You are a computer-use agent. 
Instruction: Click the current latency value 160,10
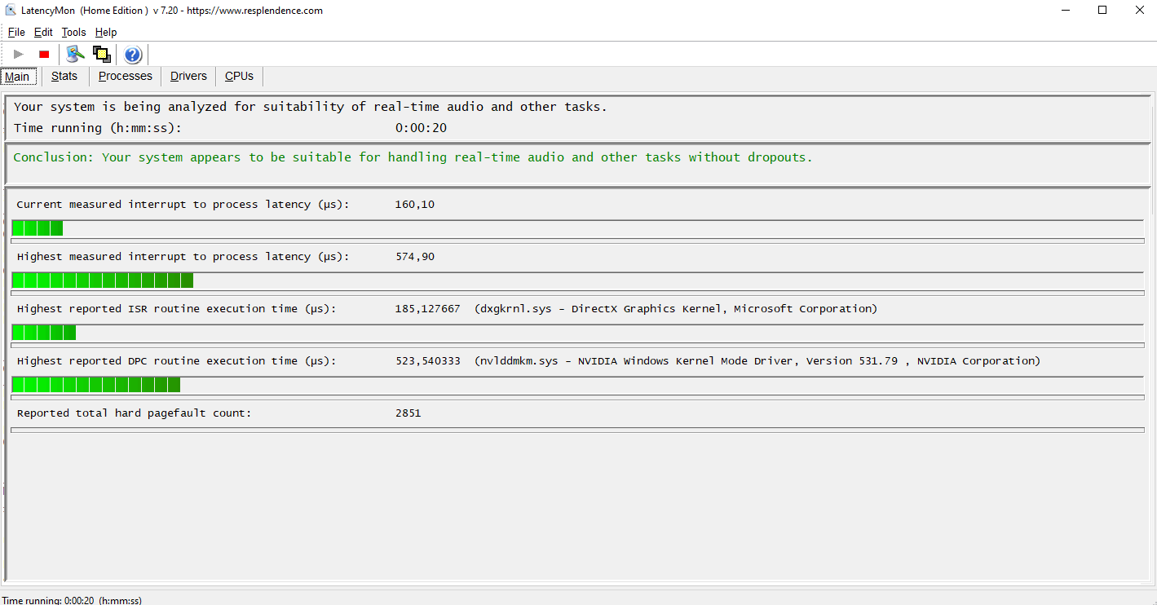pos(414,205)
